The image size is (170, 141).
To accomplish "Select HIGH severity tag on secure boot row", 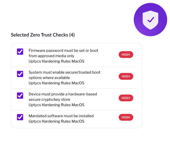I will coord(126,76).
